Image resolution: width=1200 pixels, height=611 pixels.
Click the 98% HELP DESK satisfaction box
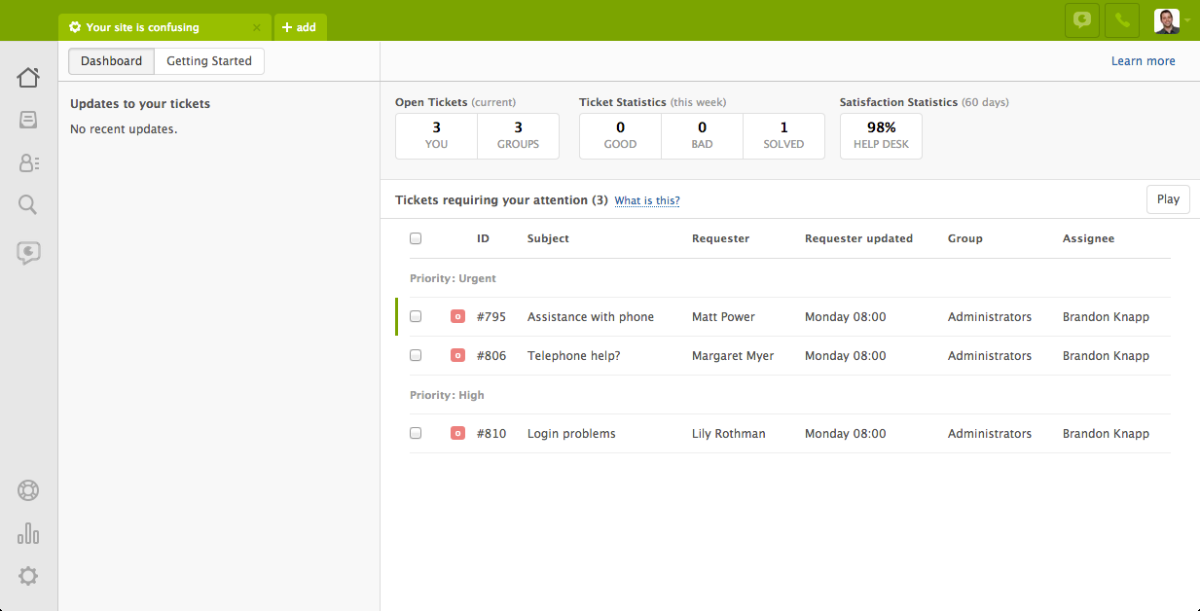click(x=881, y=136)
